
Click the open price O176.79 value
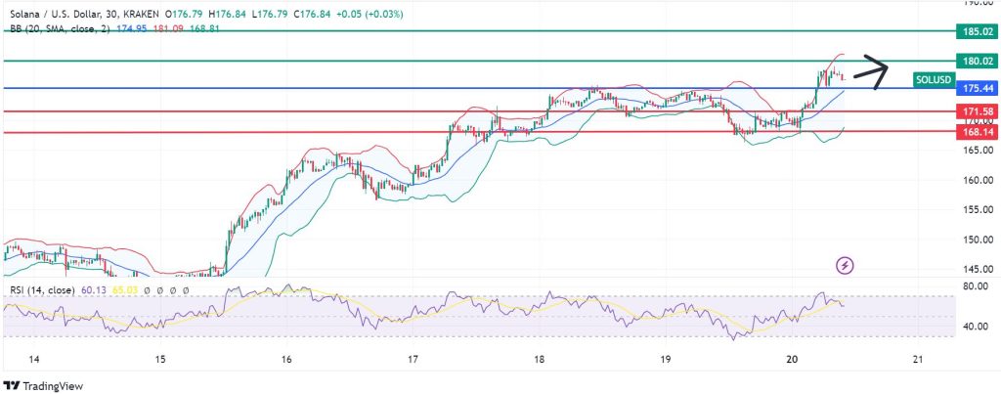[185, 14]
